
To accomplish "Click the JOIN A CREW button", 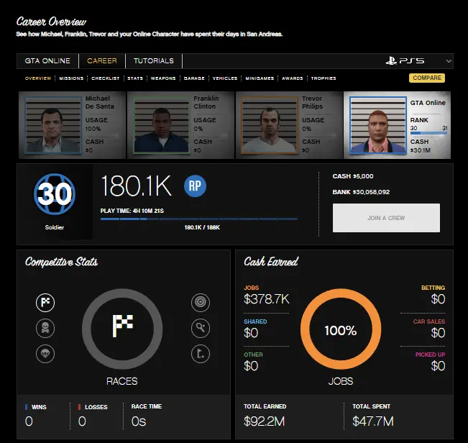I will click(386, 218).
